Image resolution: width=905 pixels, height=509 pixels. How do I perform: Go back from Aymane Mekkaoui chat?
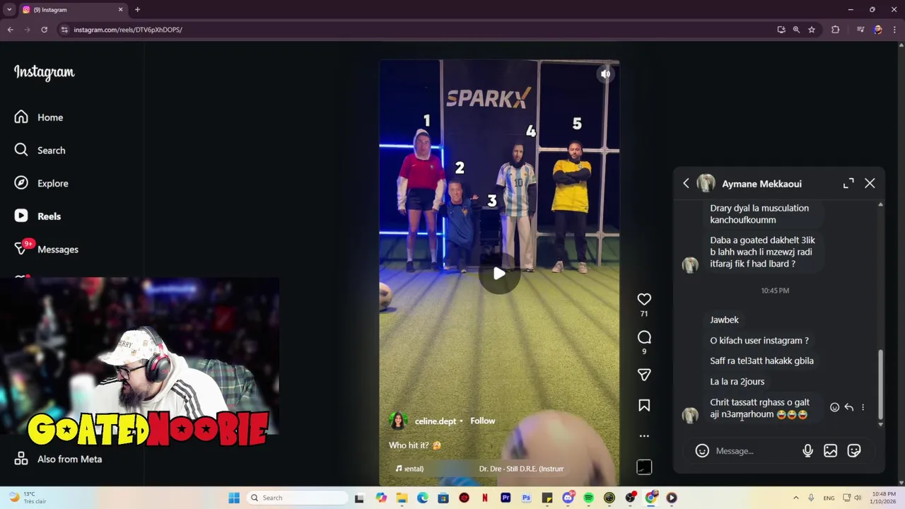tap(686, 184)
